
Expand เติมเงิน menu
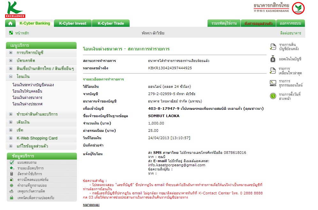11,122
